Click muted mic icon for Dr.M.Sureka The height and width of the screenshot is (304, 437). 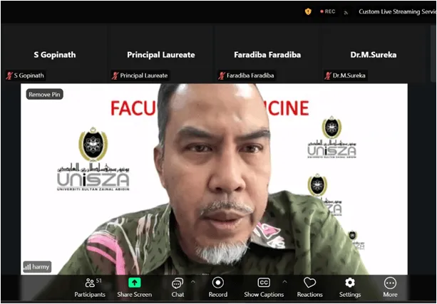[x=328, y=75]
